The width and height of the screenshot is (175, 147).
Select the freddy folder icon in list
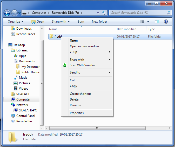tap(51, 36)
